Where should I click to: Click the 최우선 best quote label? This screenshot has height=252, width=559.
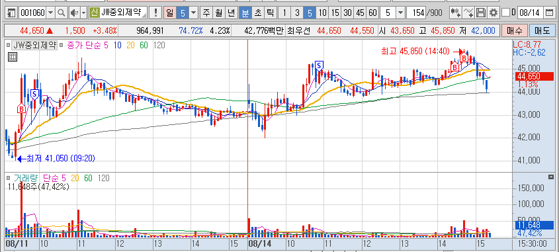pos(299,30)
